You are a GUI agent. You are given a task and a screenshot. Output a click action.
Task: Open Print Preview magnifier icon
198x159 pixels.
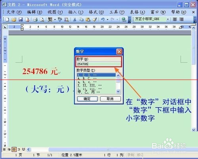pos(42,19)
